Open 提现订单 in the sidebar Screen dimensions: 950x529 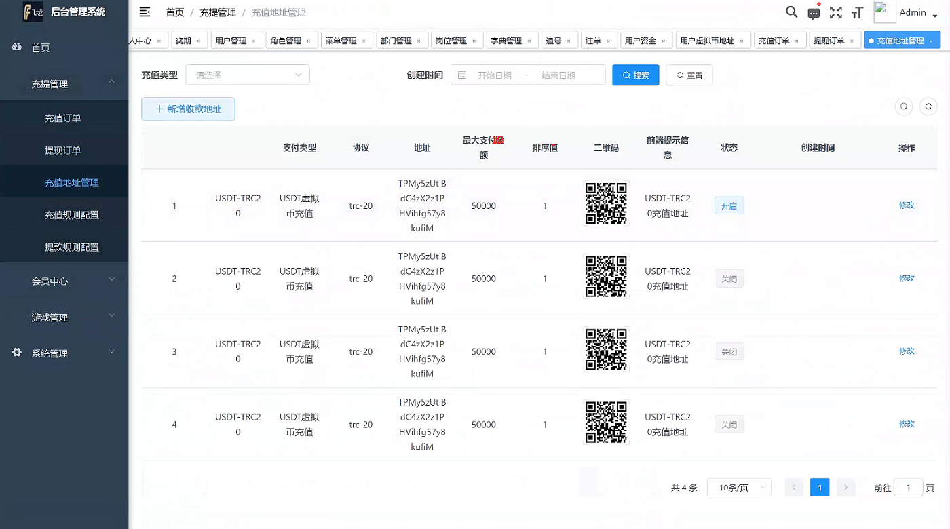[x=64, y=150]
